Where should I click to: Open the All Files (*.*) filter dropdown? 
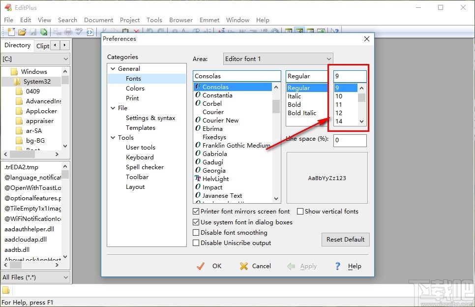(x=36, y=277)
